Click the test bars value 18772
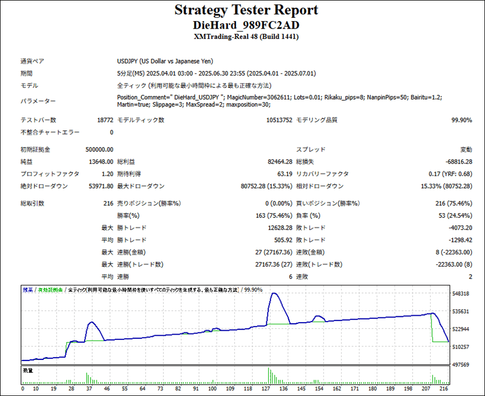485x396 pixels. coord(105,120)
